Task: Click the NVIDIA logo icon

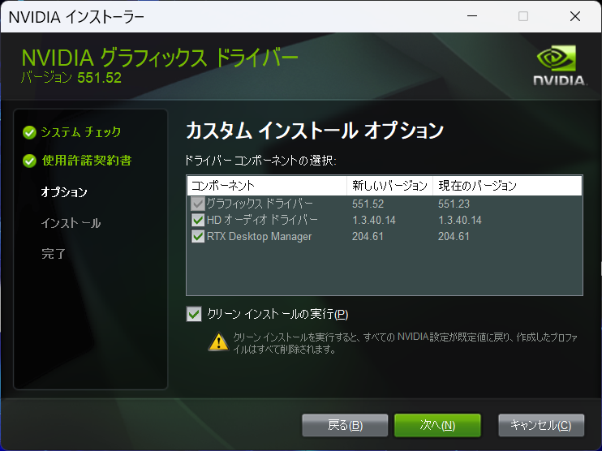Action: [559, 65]
